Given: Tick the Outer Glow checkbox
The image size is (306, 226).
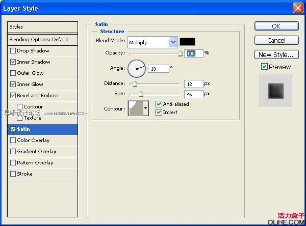Looking at the screenshot, I should 13,73.
